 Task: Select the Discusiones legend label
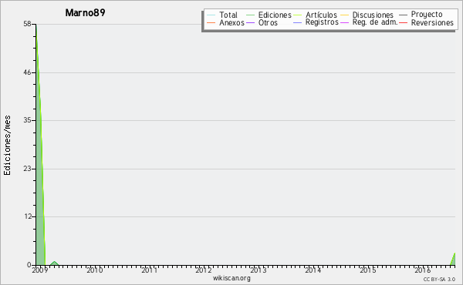pyautogui.click(x=373, y=15)
